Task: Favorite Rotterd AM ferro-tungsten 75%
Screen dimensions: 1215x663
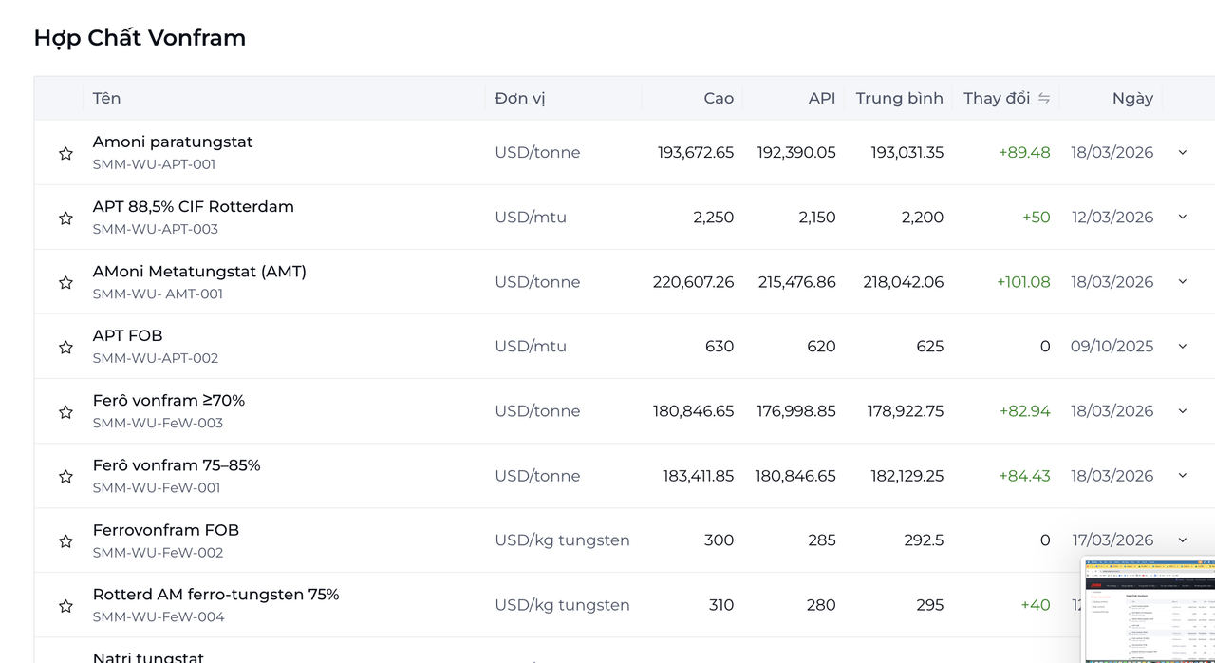Action: [65, 605]
